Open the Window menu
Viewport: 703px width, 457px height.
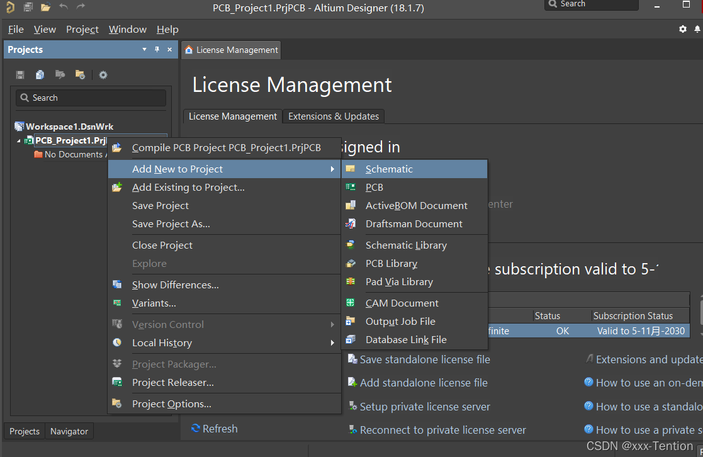[x=128, y=30]
